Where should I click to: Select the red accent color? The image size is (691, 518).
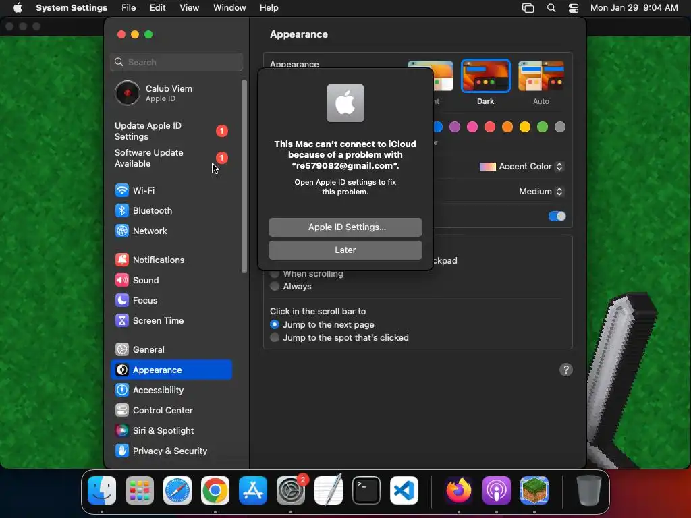[x=490, y=127]
